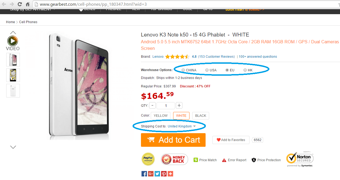The height and width of the screenshot is (180, 340).
Task: Share product on Google Plus
Action: [151, 174]
